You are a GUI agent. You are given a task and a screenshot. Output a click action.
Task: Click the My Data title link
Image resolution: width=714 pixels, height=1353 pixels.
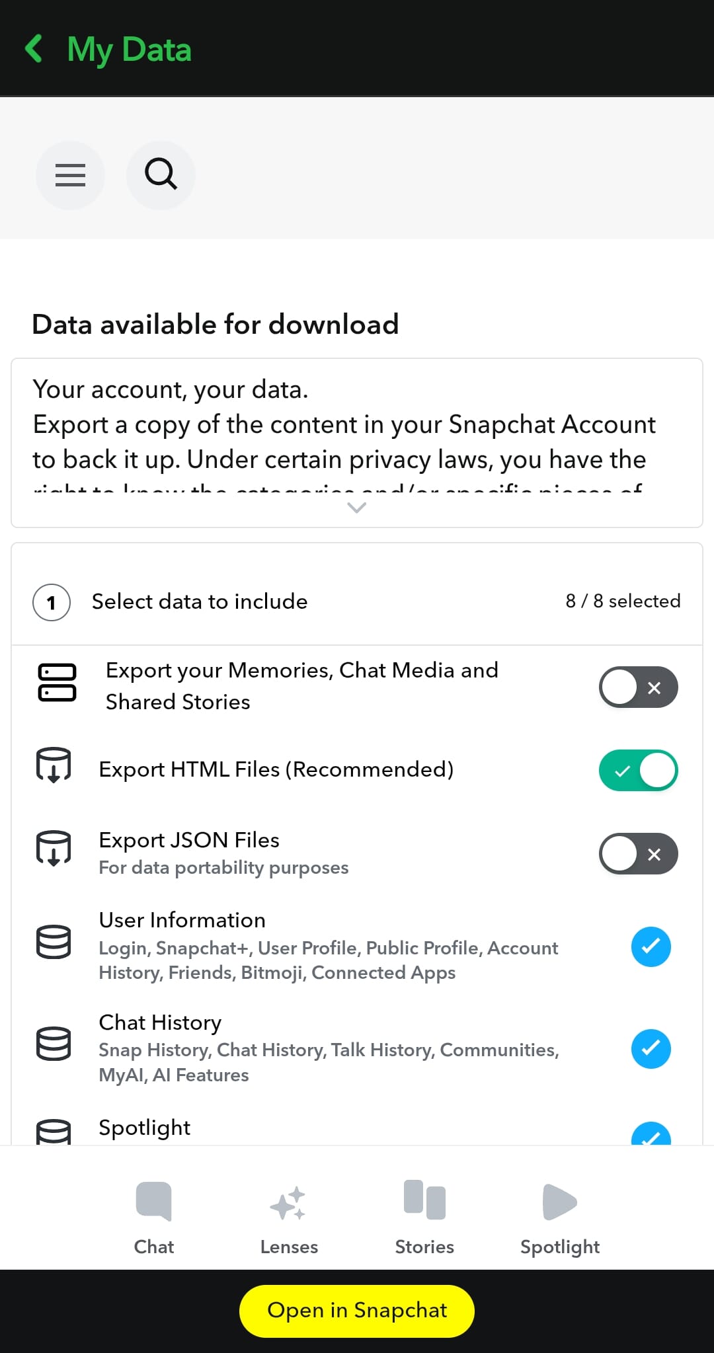128,48
